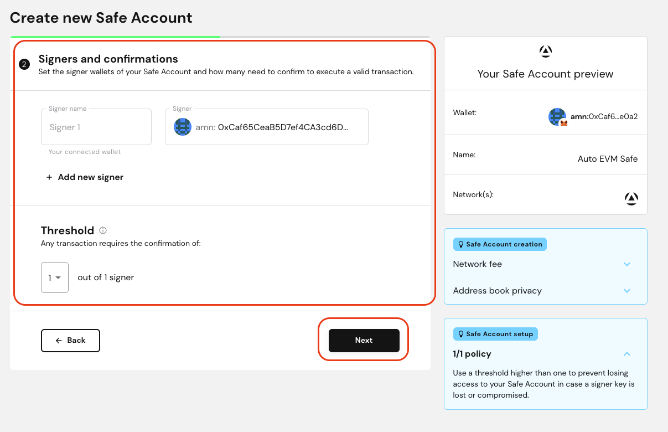Click the Threshold info icon

[x=103, y=230]
